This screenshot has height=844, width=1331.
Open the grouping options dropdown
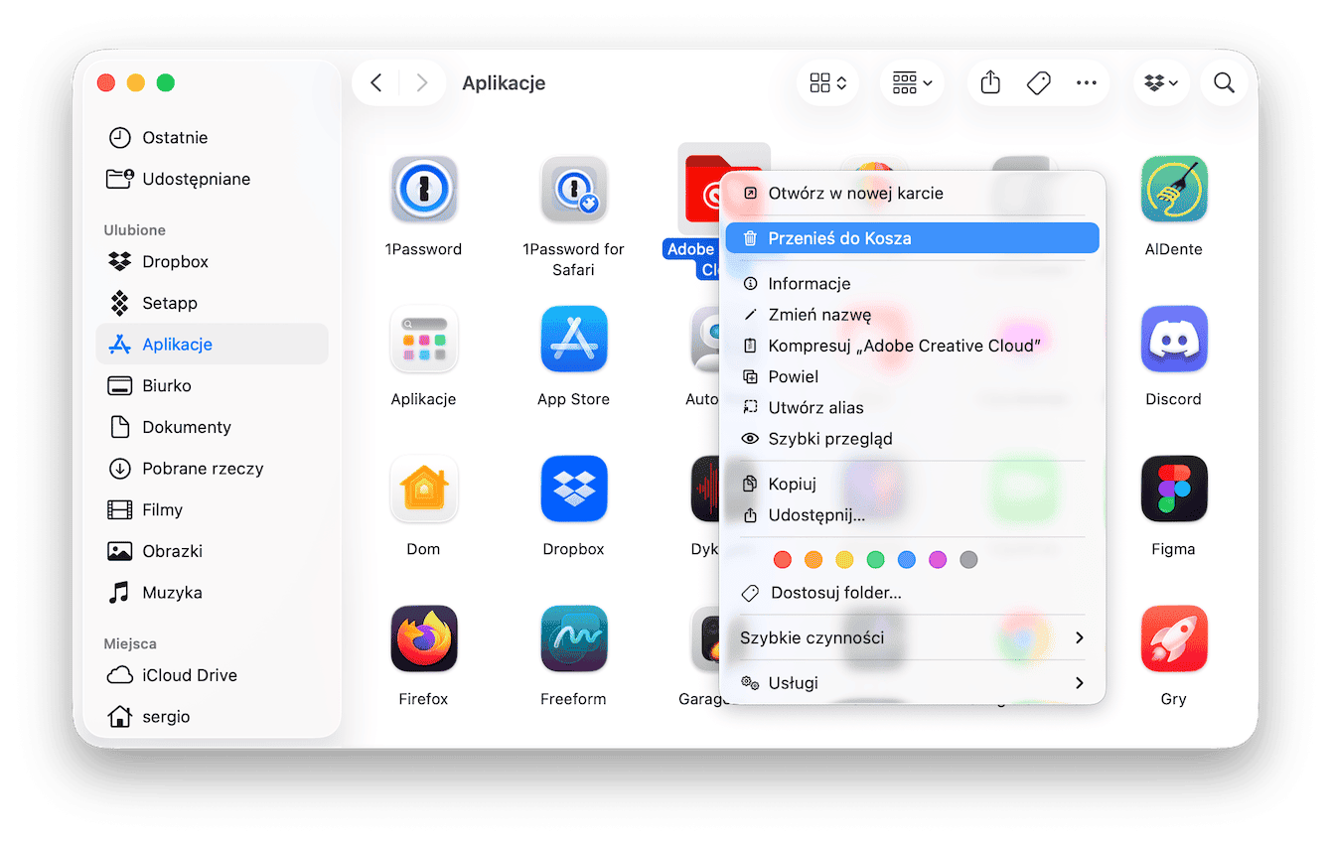(x=912, y=83)
